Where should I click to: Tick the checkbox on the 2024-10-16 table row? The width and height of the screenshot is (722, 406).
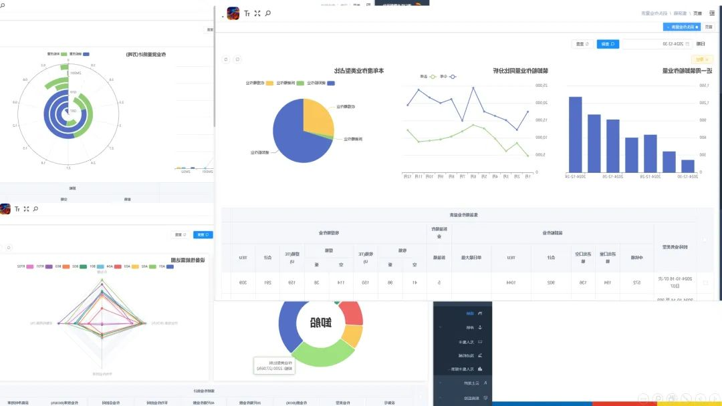click(703, 282)
